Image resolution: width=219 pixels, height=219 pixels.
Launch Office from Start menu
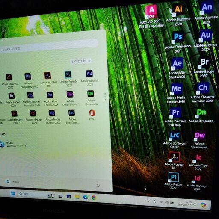pos(92,115)
